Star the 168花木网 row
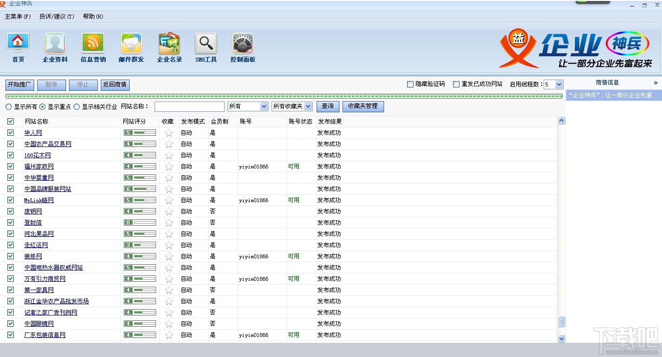The image size is (662, 357). [x=169, y=155]
